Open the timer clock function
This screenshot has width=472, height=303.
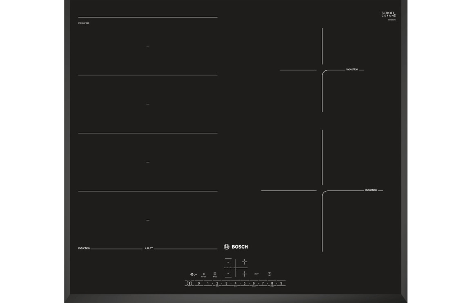269,274
